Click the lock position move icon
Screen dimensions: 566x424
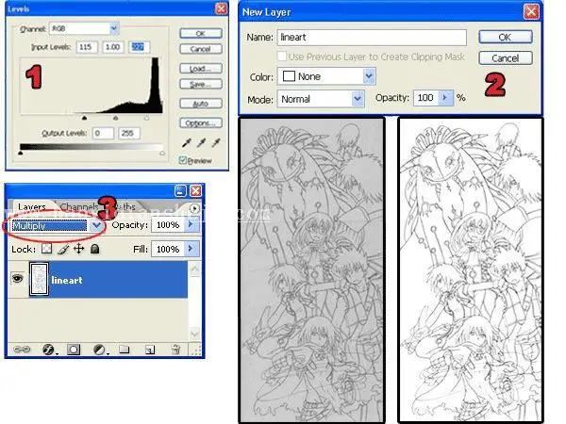tap(78, 249)
